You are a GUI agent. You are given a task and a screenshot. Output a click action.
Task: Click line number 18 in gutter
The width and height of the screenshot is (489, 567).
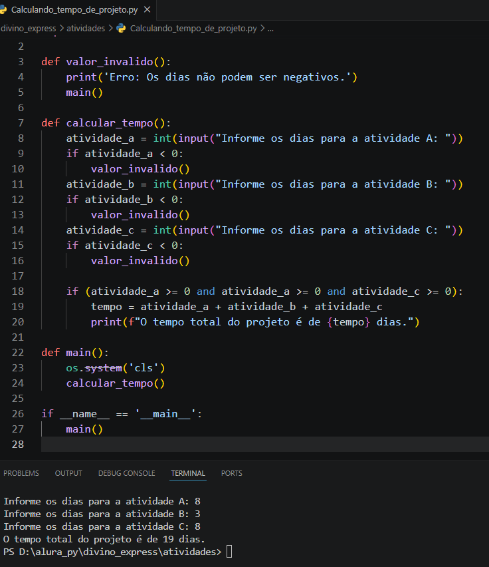(18, 291)
